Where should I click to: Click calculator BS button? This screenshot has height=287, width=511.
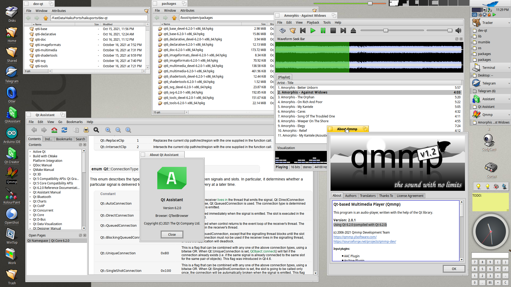pyautogui.click(x=490, y=283)
